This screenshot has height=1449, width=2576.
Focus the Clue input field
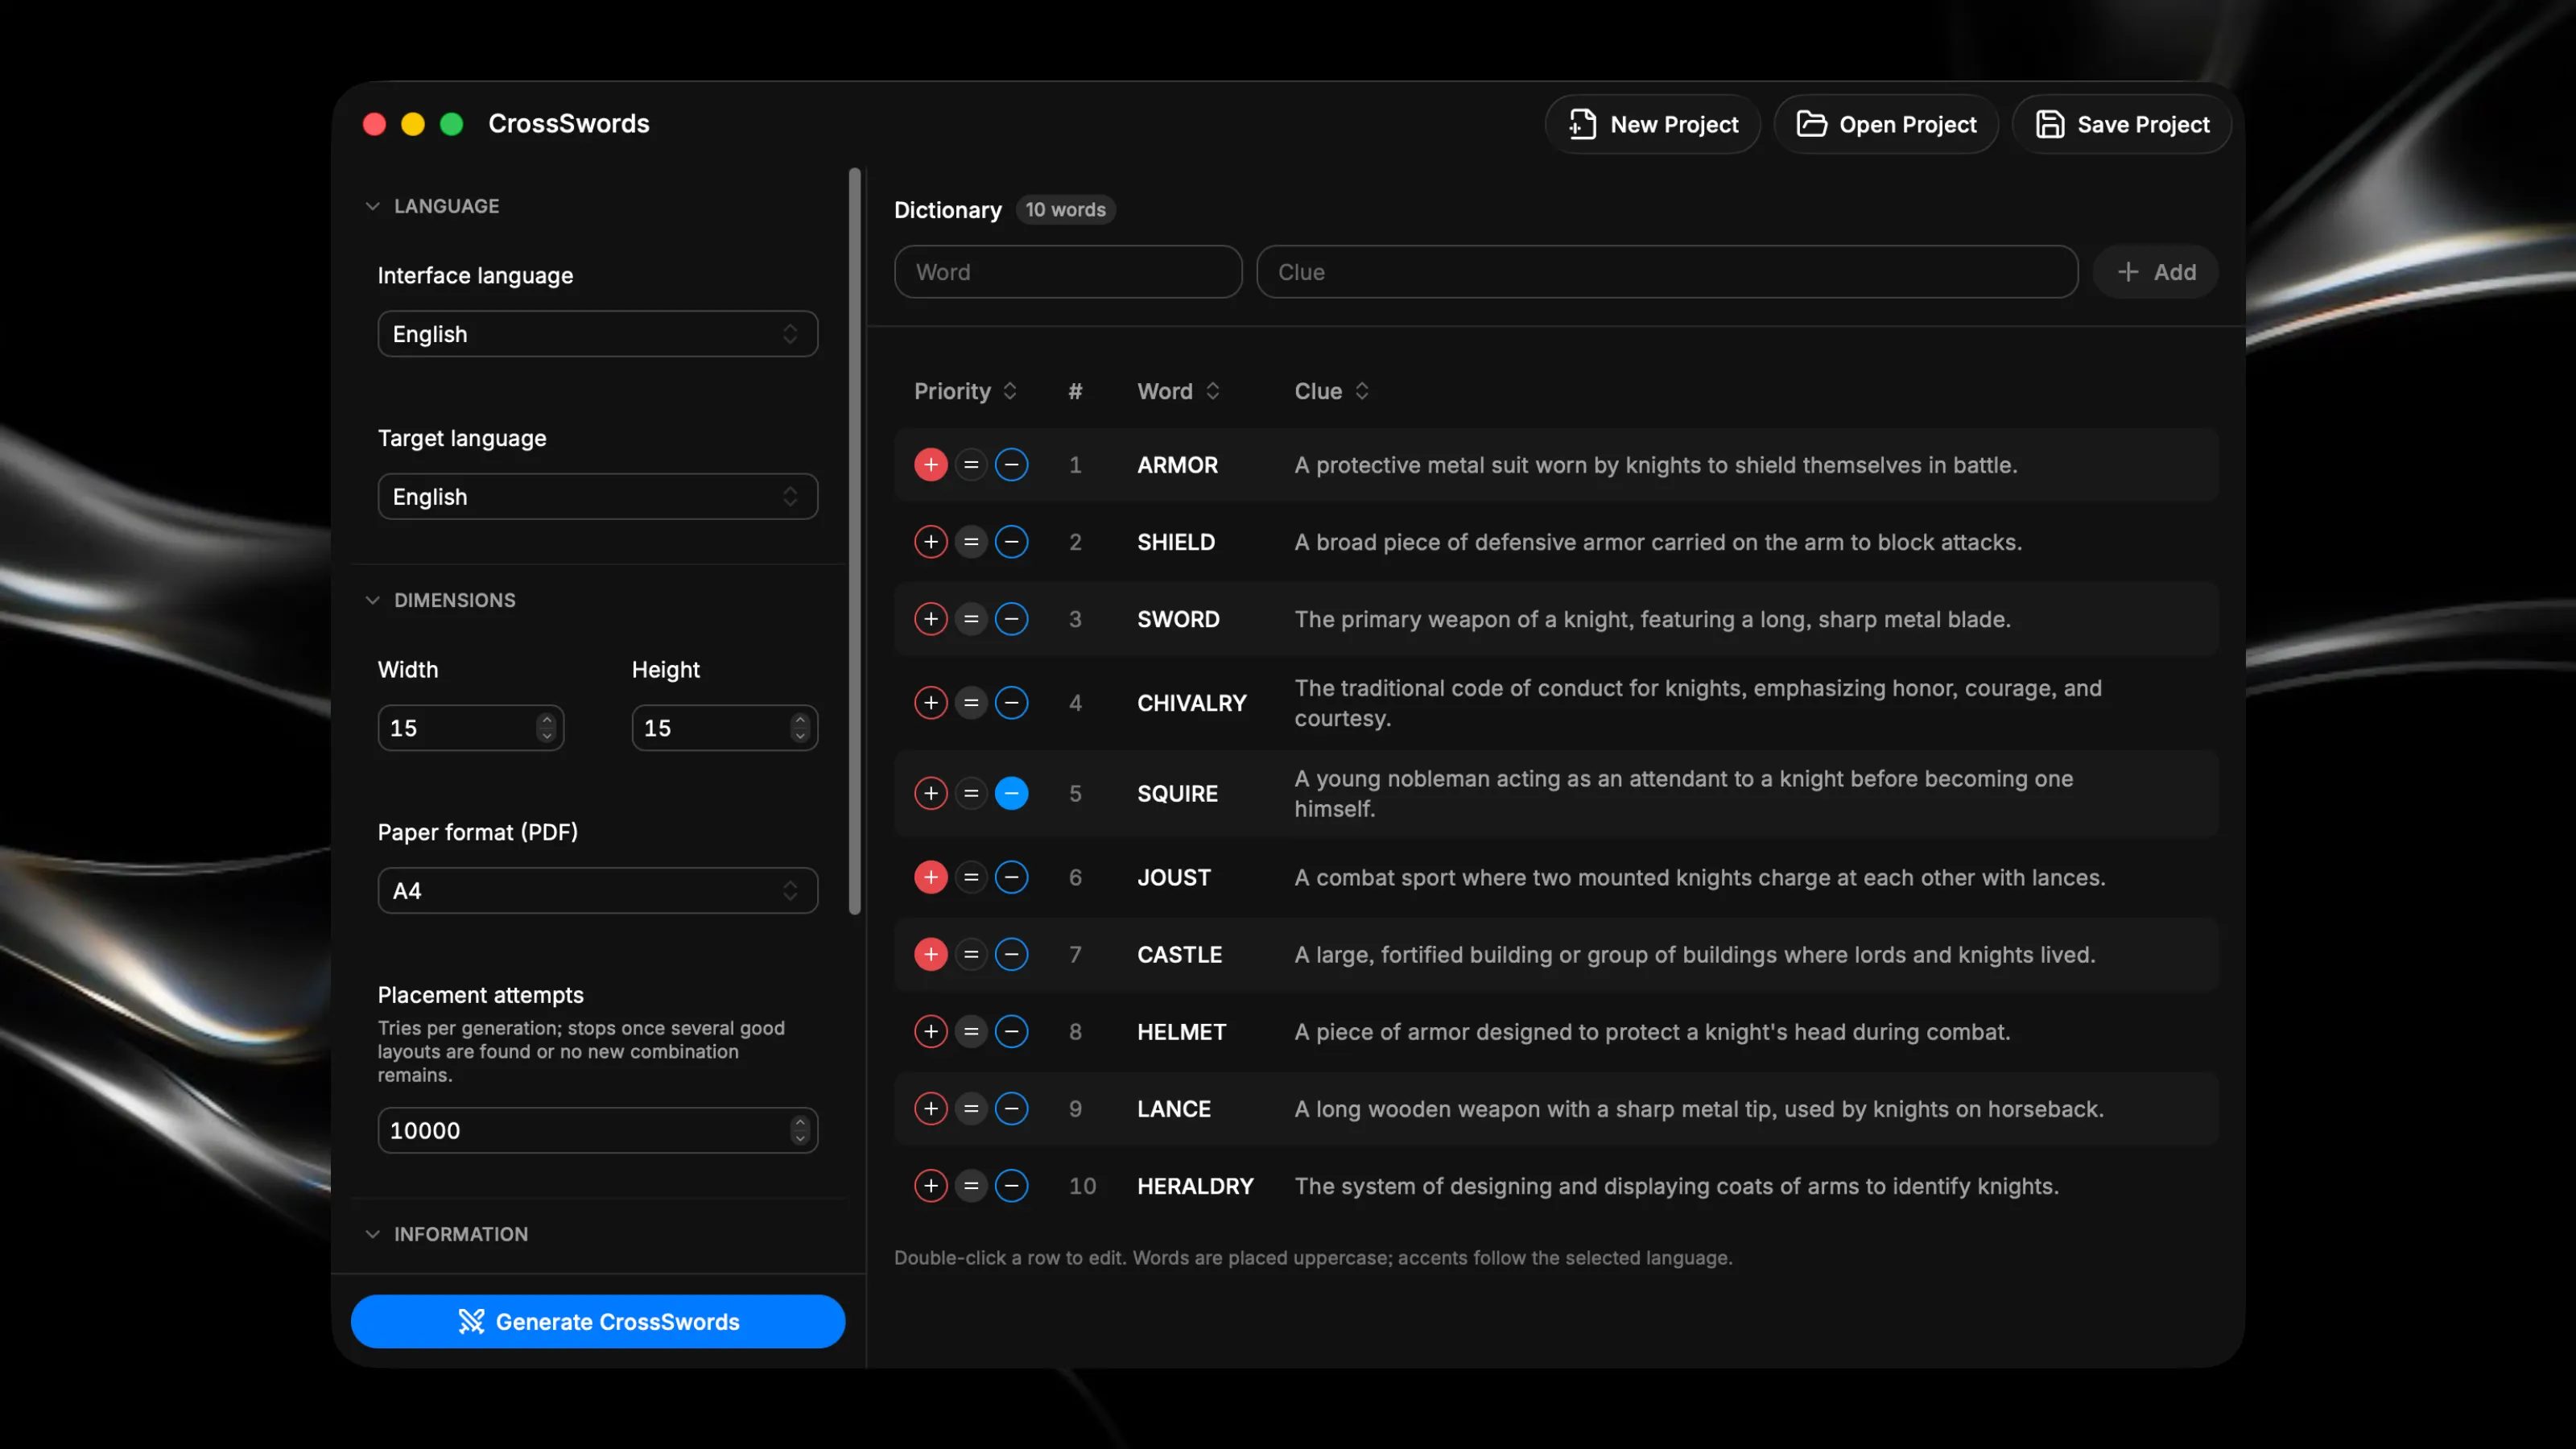(1667, 272)
